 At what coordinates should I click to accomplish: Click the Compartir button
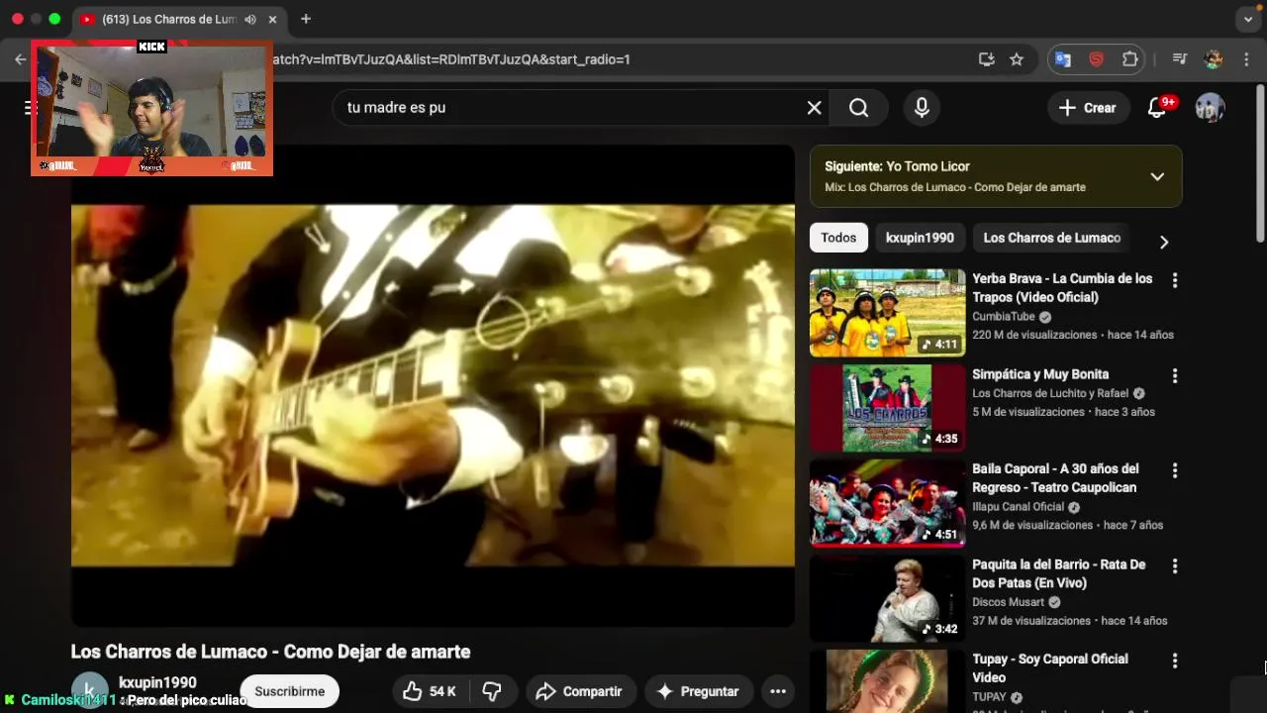[579, 691]
